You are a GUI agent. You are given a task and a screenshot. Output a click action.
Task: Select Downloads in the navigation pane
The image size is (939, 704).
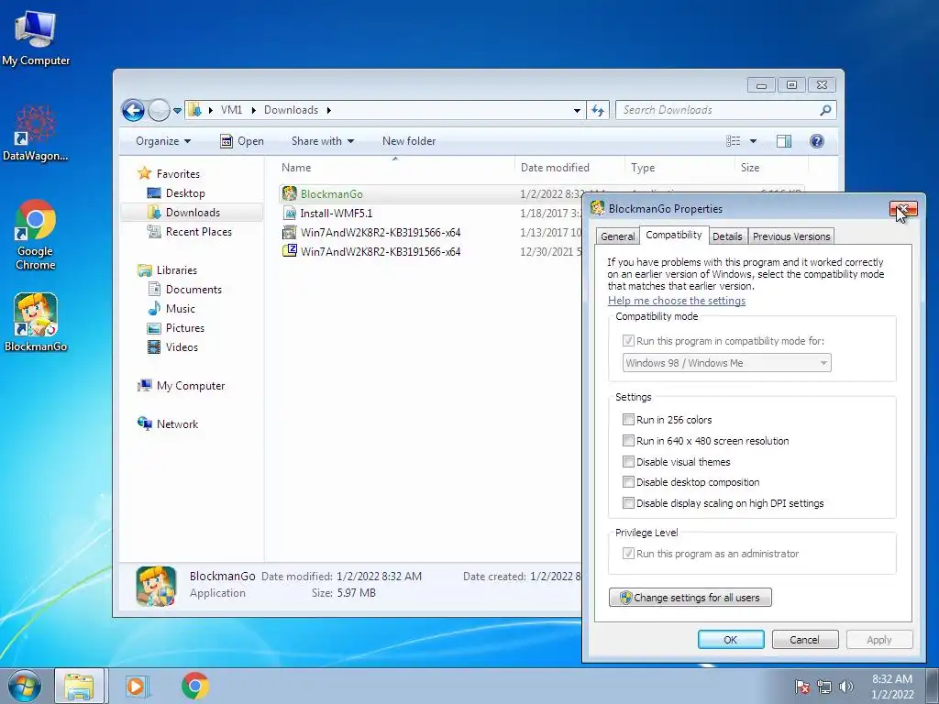[193, 213]
